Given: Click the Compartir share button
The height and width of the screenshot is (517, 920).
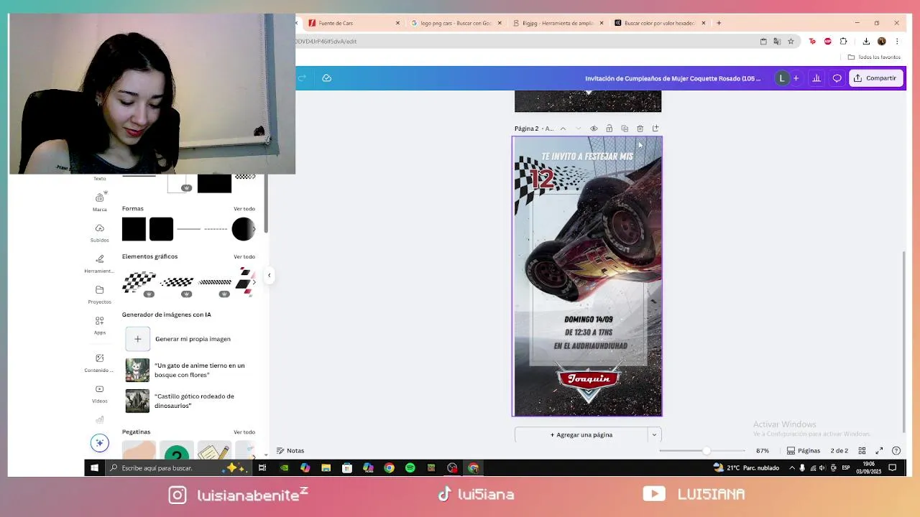Looking at the screenshot, I should (875, 78).
